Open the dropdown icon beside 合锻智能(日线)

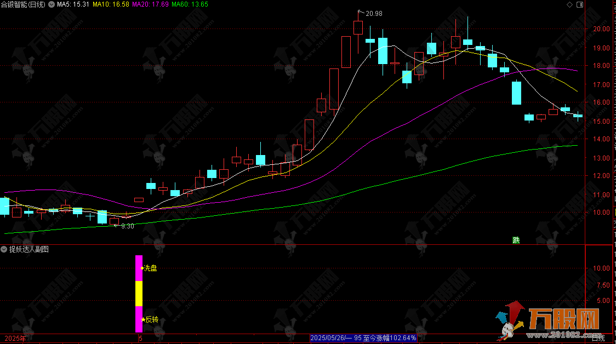[x=52, y=5]
